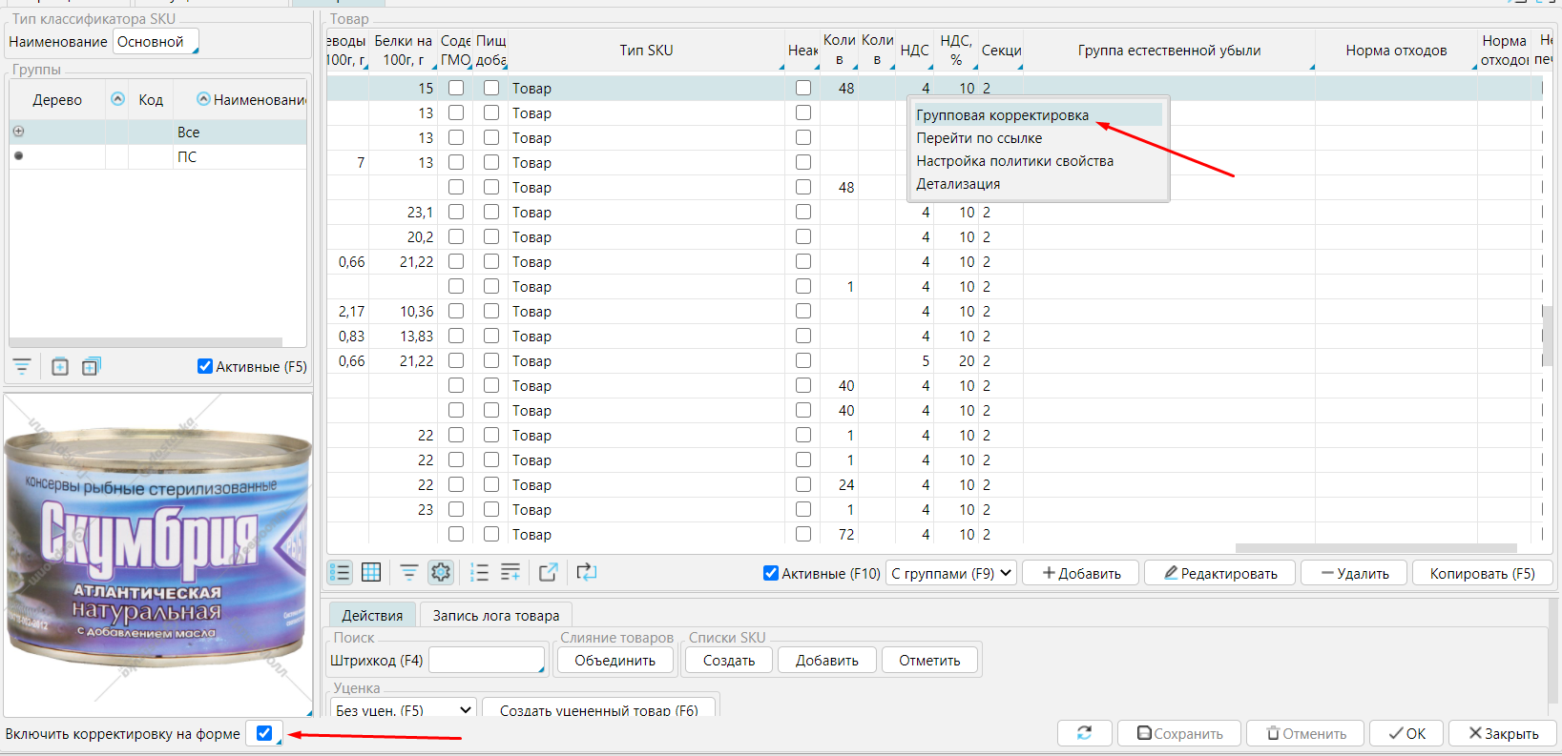Open filter icon under the Группы tree
Viewport: 1562px width, 756px height.
pos(22,366)
